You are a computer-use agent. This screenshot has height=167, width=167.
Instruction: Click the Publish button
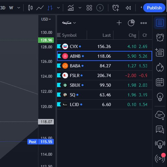154,8
